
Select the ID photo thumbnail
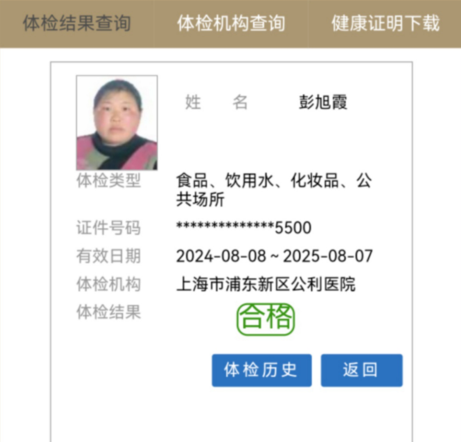(x=117, y=123)
